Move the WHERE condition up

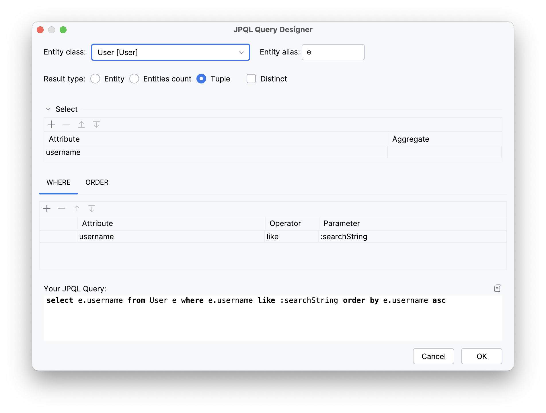pyautogui.click(x=77, y=209)
